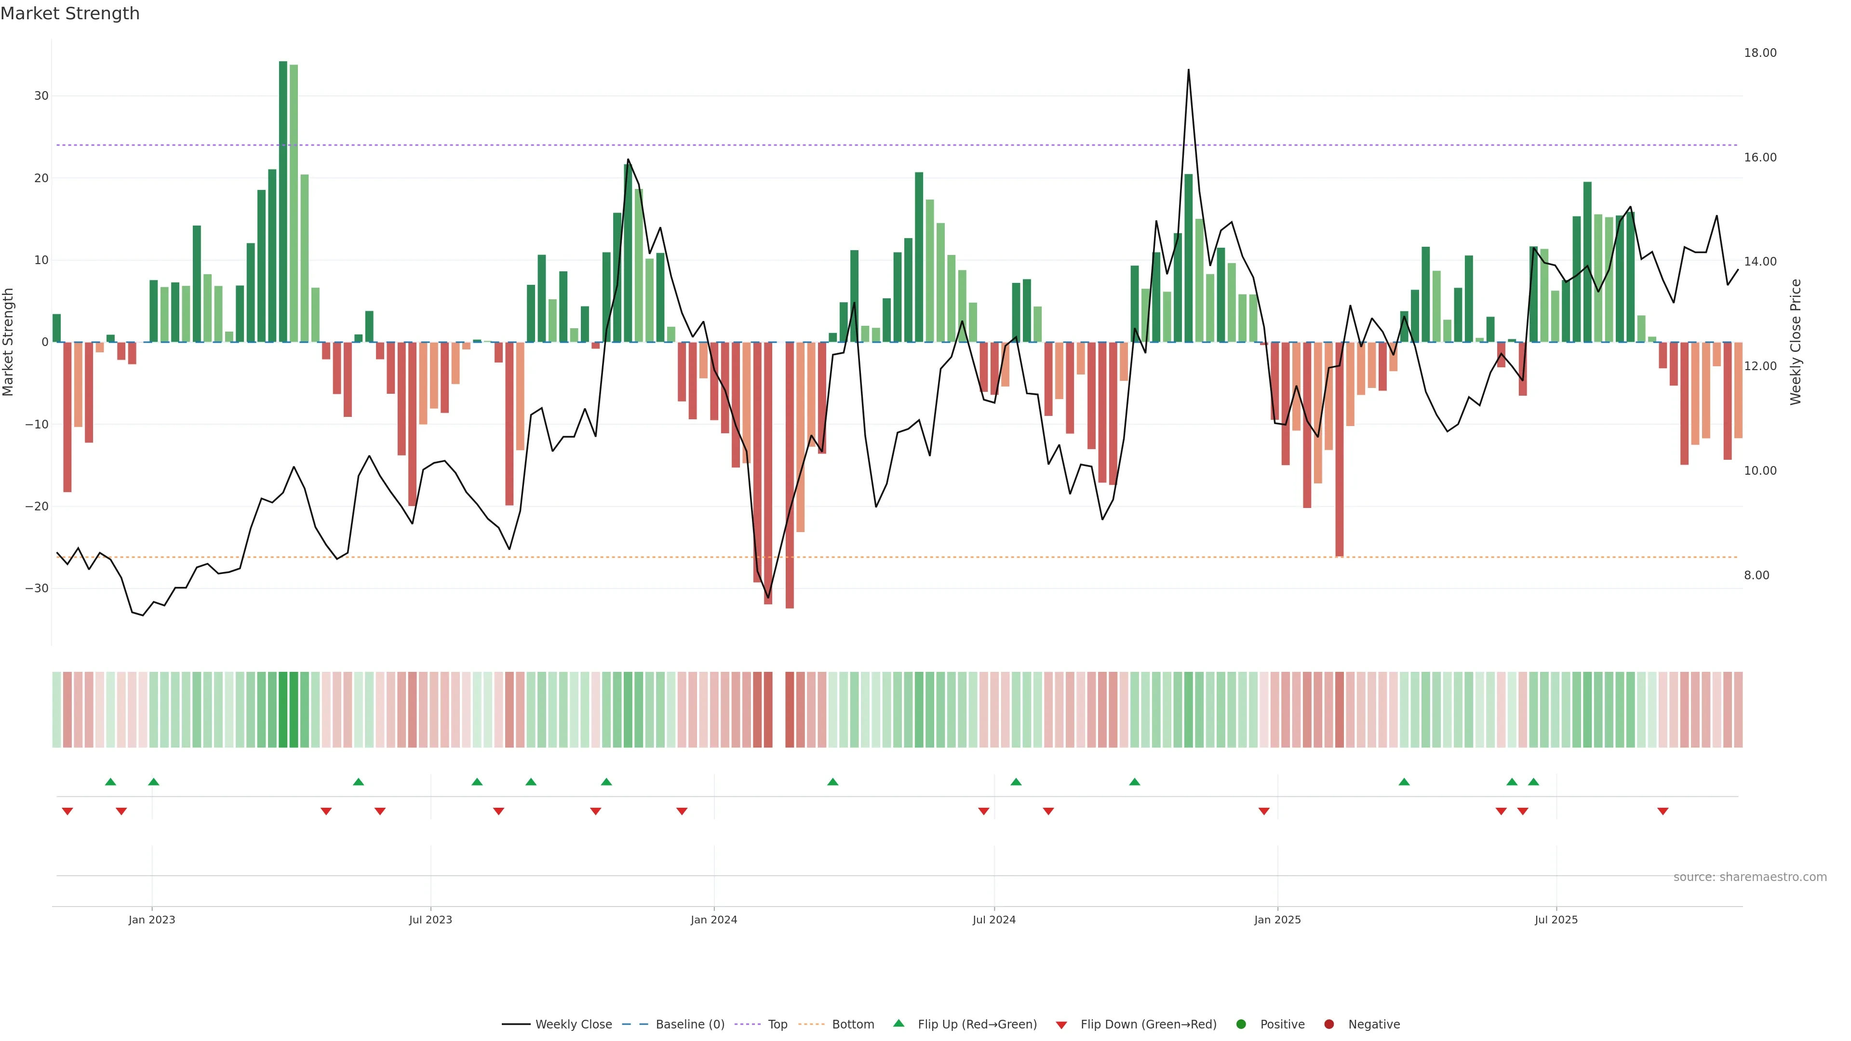Click the red Flip Down triangle legend icon
The height and width of the screenshot is (1041, 1851).
pos(1061,1025)
